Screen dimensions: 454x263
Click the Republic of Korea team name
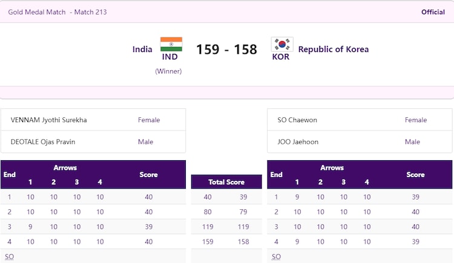tap(333, 49)
